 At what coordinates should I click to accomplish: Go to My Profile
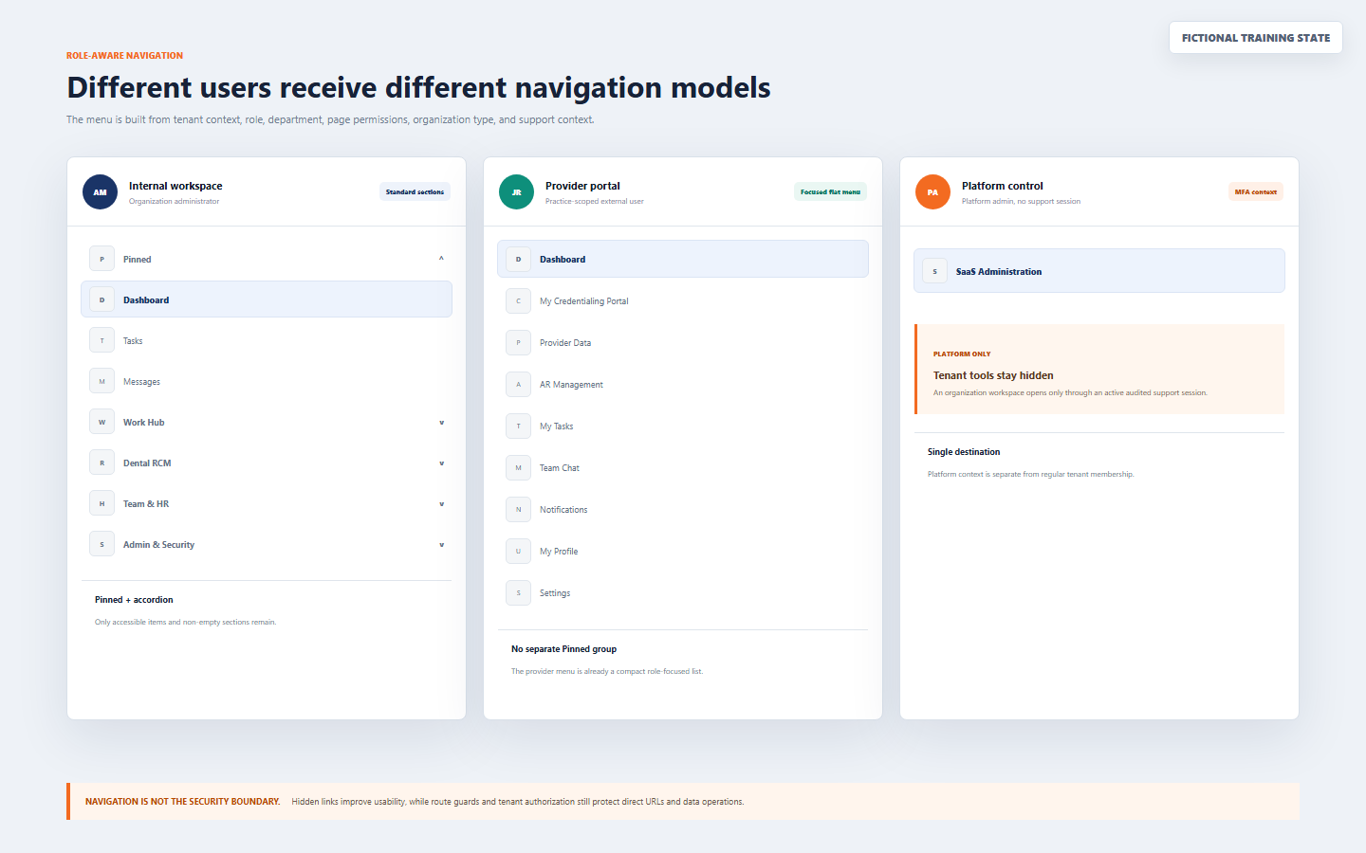point(683,551)
